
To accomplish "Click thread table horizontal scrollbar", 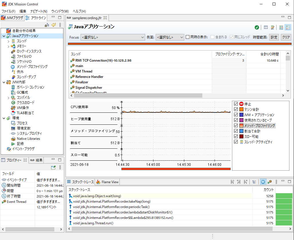I will pos(138,96).
